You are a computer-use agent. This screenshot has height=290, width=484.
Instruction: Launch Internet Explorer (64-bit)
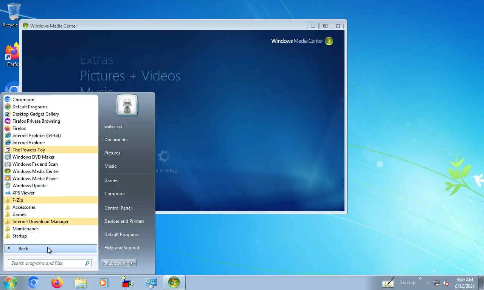pos(51,136)
